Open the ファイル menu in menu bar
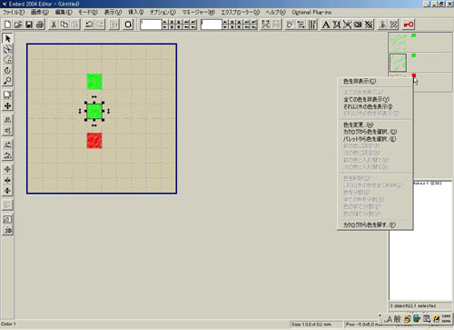 click(x=14, y=12)
